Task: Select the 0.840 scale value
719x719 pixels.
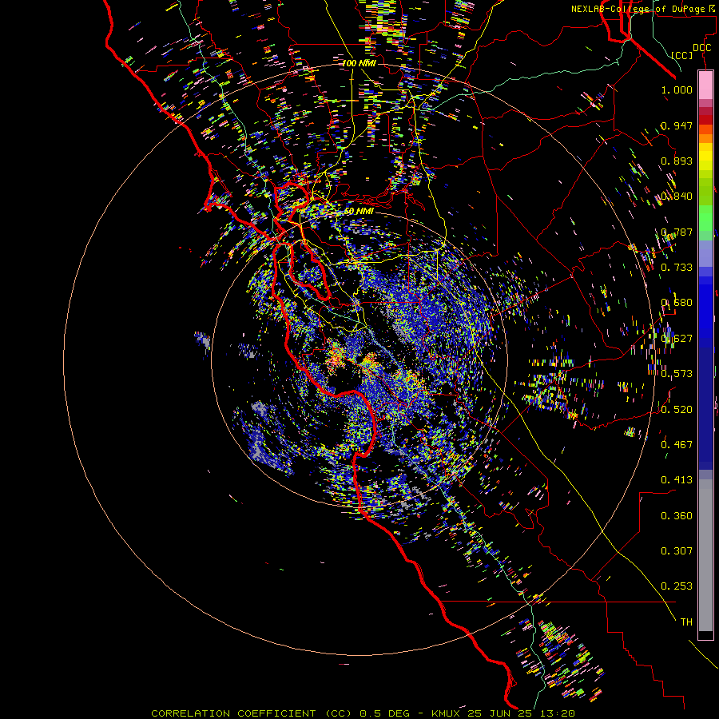Action: point(677,197)
